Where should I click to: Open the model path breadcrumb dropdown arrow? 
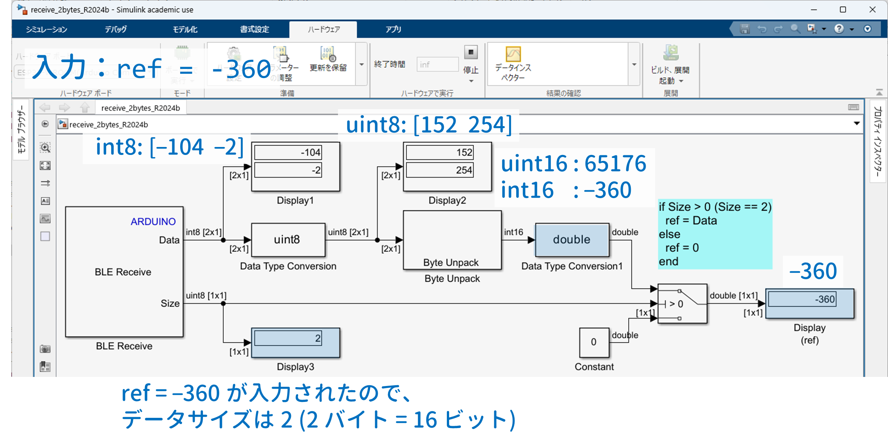pos(857,123)
